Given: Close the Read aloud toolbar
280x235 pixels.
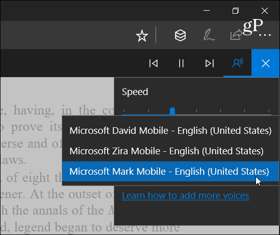Looking at the screenshot, I should [266, 63].
